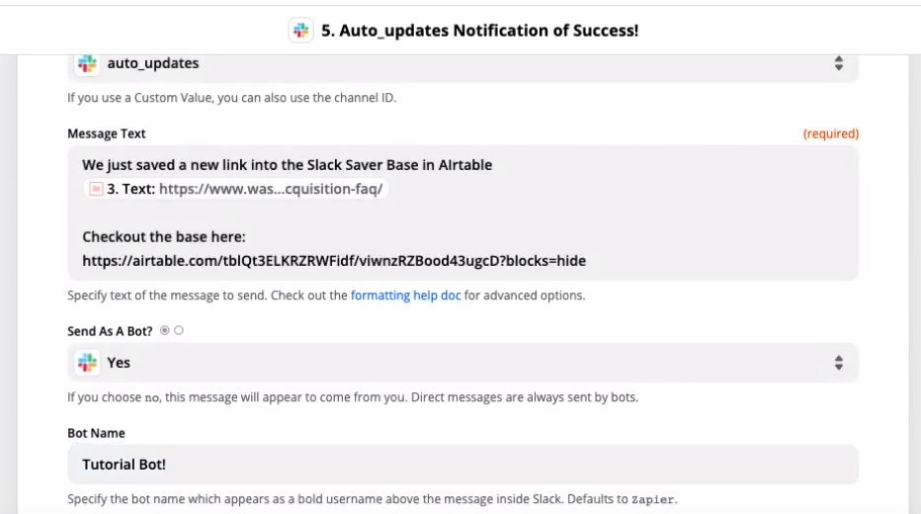The height and width of the screenshot is (514, 921).
Task: Click the Slack icon beside auto_updates
Action: (88, 63)
